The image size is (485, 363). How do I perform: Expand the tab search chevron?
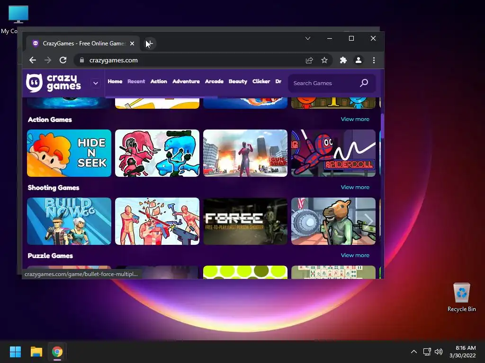308,38
